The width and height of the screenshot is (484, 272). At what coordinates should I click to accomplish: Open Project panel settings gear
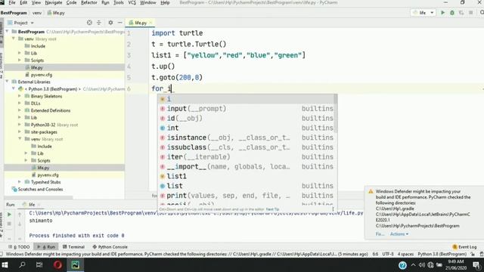point(110,23)
